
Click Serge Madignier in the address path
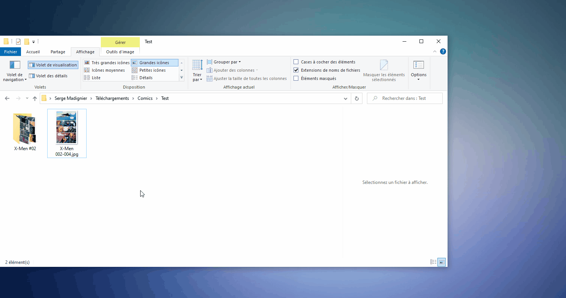click(x=71, y=98)
